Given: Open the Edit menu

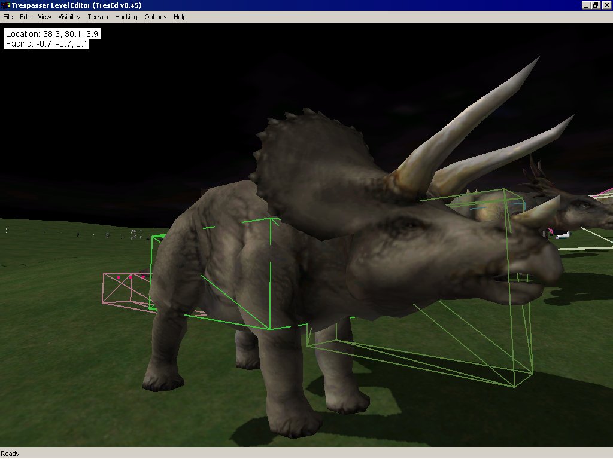Looking at the screenshot, I should pyautogui.click(x=25, y=17).
